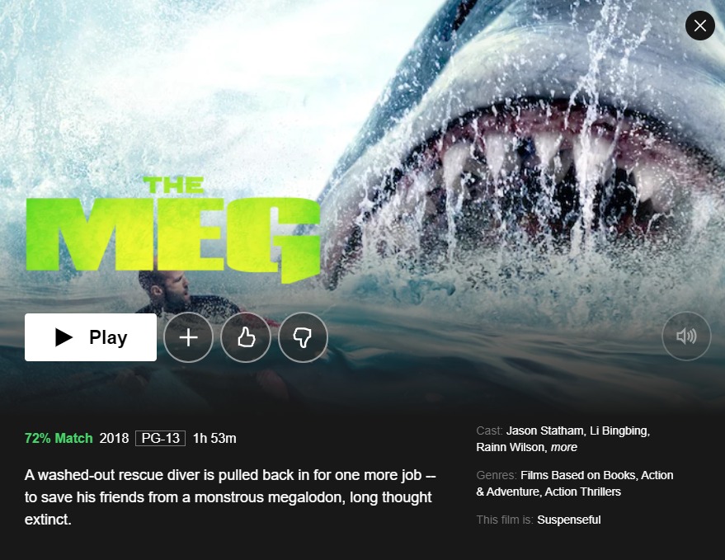Click the 72% Match label
This screenshot has width=725, height=560.
click(59, 438)
